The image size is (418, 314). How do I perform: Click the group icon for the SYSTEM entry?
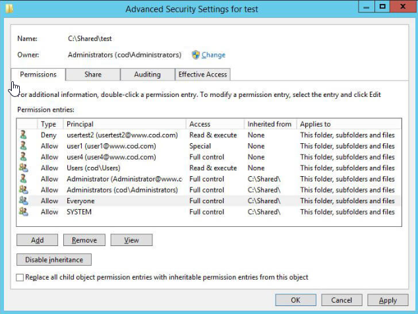(x=24, y=212)
